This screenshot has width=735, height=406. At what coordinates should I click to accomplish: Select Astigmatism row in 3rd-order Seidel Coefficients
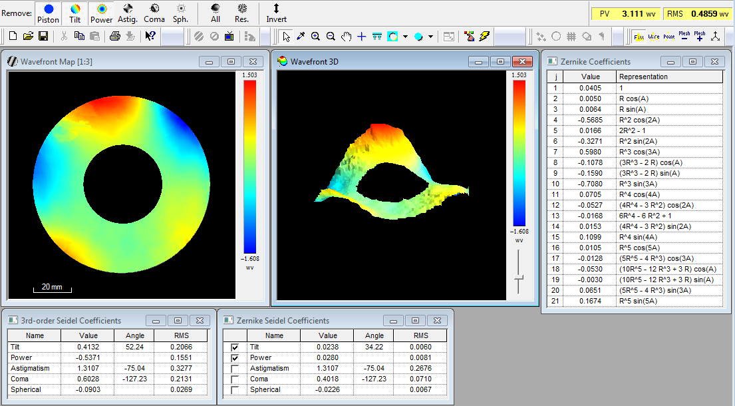(x=108, y=368)
